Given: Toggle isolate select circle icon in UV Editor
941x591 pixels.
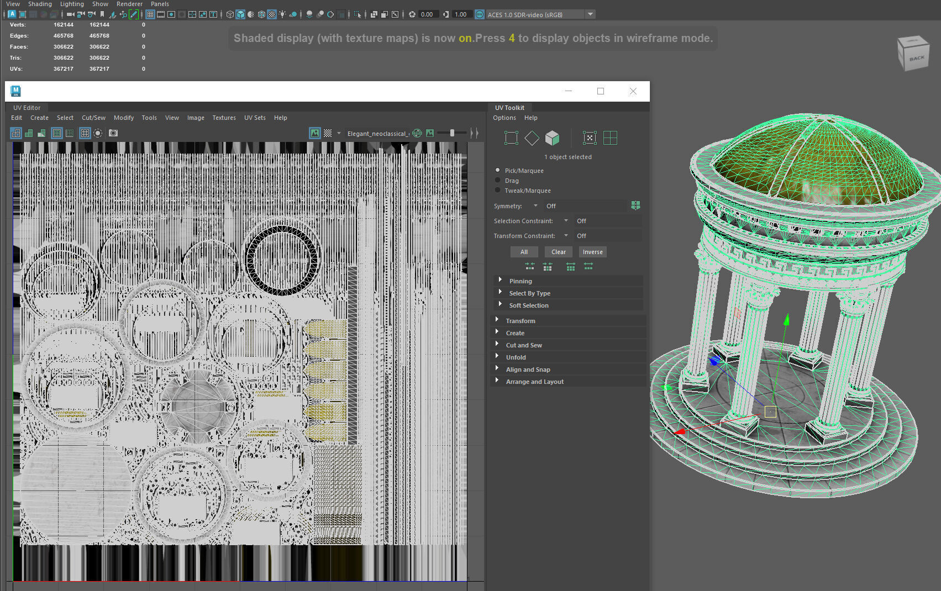Looking at the screenshot, I should [x=98, y=133].
